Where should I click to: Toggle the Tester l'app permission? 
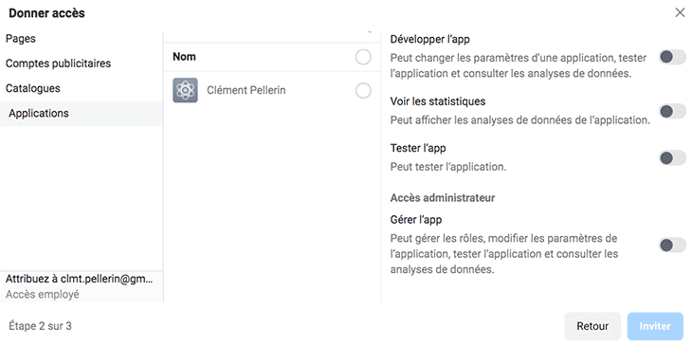coord(673,157)
